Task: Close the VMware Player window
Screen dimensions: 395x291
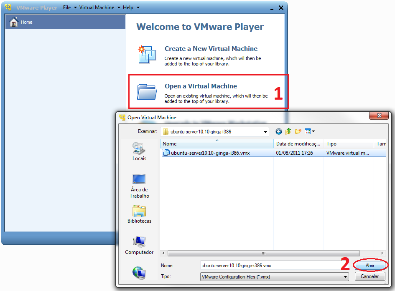Action: point(281,8)
